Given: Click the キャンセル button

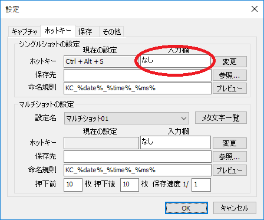Looking at the screenshot, I should (235, 208).
